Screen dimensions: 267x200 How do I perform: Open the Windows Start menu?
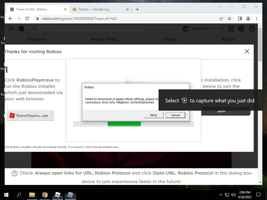(6, 195)
